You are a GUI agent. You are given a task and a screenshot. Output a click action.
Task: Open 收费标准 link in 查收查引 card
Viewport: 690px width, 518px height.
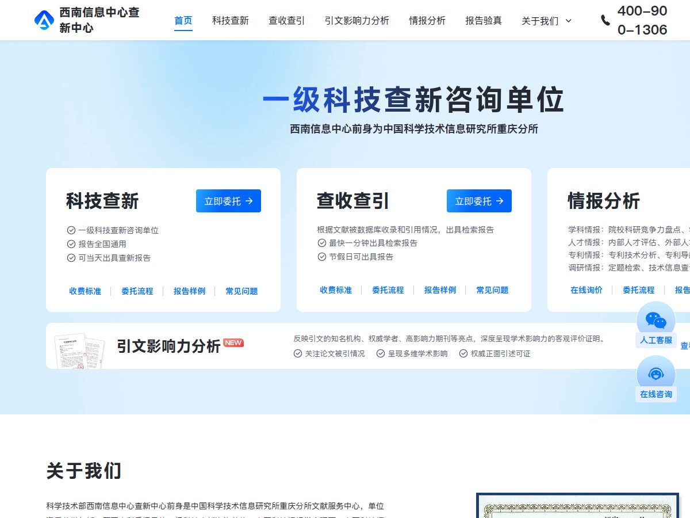pos(336,290)
